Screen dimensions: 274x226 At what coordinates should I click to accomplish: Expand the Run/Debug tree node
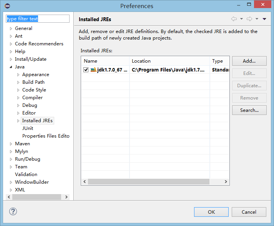coord(11,159)
